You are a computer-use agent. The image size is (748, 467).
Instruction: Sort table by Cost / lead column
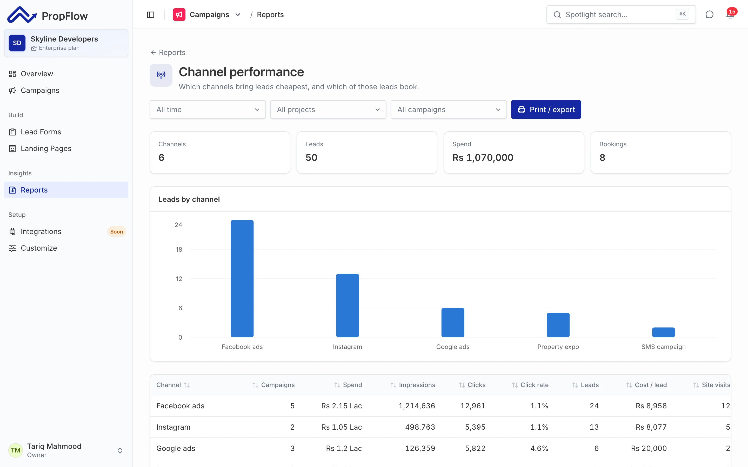click(x=646, y=385)
